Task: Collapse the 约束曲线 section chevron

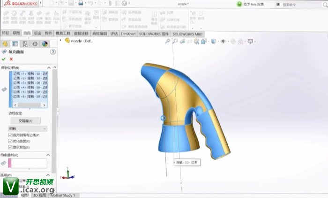Action: point(48,155)
